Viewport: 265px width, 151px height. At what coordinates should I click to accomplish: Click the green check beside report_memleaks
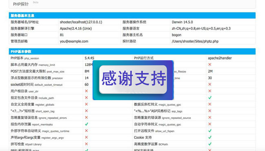point(86,124)
